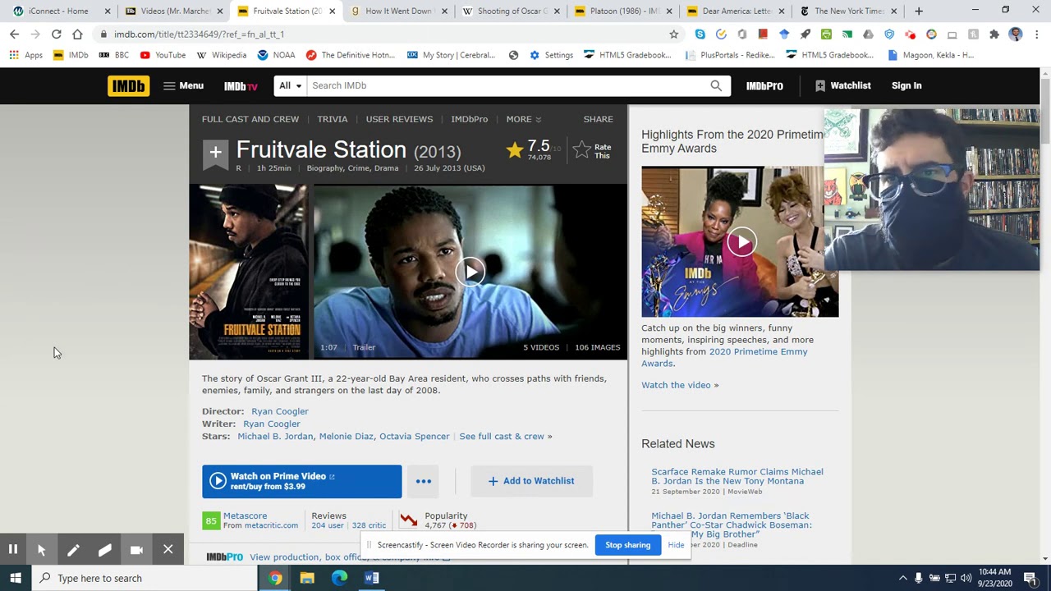Open Microsoft Word from the taskbar
This screenshot has height=591, width=1051.
pyautogui.click(x=371, y=578)
